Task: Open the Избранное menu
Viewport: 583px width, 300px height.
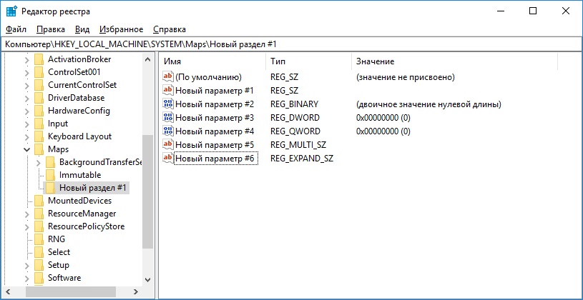Action: point(121,29)
